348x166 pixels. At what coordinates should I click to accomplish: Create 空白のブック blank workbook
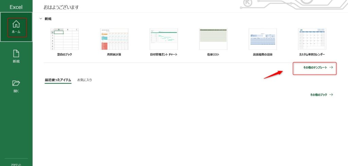tap(65, 39)
